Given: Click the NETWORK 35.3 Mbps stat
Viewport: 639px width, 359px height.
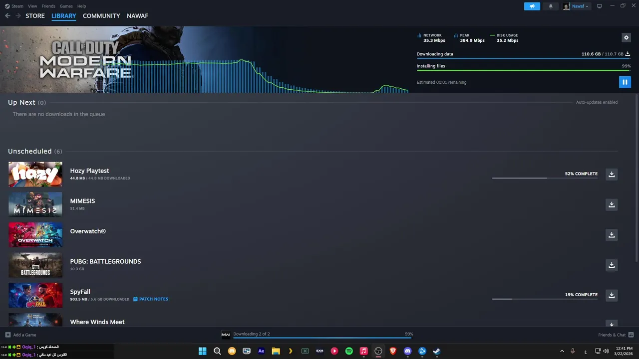Looking at the screenshot, I should pos(431,38).
